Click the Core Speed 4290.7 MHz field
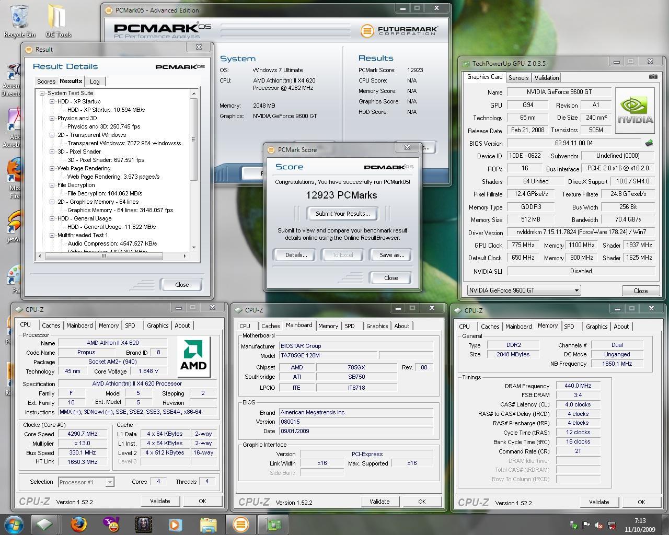 (83, 434)
